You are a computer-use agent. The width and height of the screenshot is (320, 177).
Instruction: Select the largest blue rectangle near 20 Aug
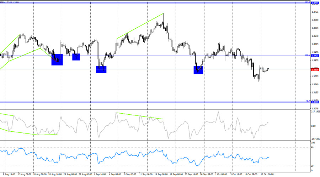point(57,59)
